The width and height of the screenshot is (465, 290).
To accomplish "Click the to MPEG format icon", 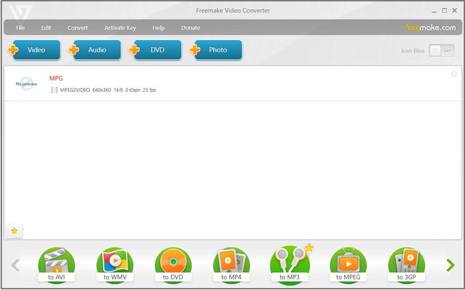I will coord(348,264).
